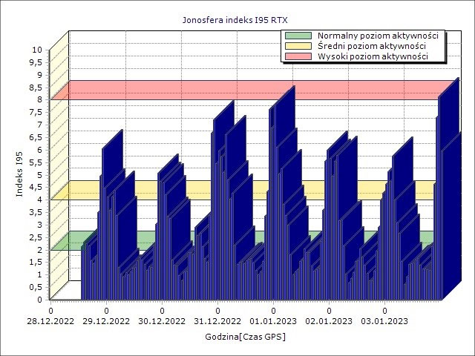Select the 28.12.2022 date label
Viewport: 475px width, 356px height.
click(50, 321)
